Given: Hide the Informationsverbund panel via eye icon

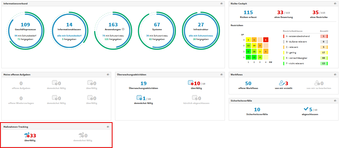Looking at the screenshot, I should click(222, 4).
